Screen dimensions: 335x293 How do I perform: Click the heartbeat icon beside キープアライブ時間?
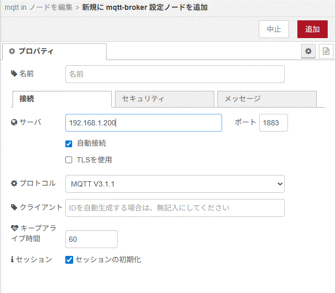pyautogui.click(x=15, y=228)
